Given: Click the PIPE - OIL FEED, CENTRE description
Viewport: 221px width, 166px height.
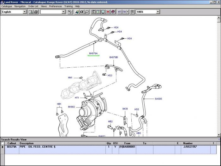Looking at the screenshot, I should pos(37,147).
